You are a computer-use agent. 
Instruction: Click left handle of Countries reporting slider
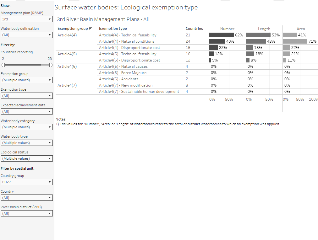tap(3, 65)
